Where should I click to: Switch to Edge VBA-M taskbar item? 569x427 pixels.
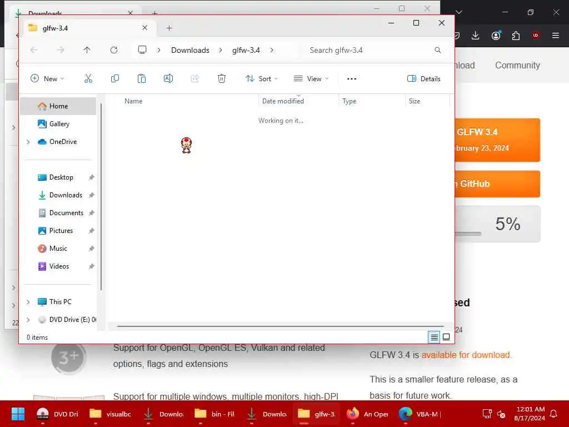(x=420, y=414)
